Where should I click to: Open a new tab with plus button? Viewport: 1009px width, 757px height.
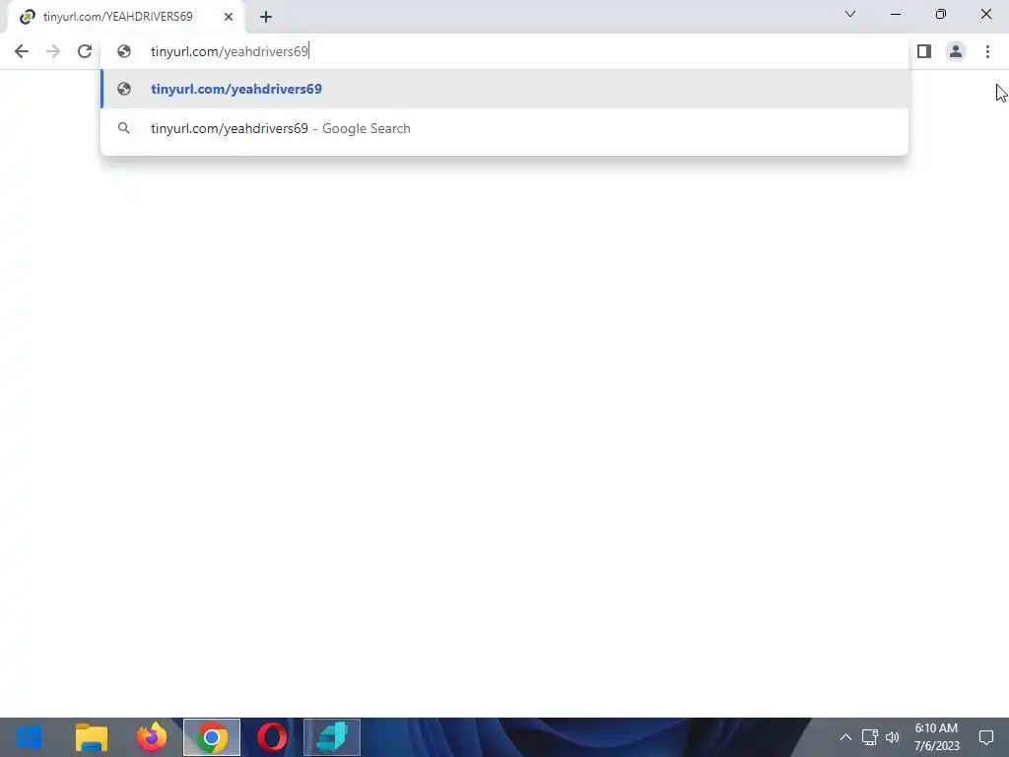[266, 17]
